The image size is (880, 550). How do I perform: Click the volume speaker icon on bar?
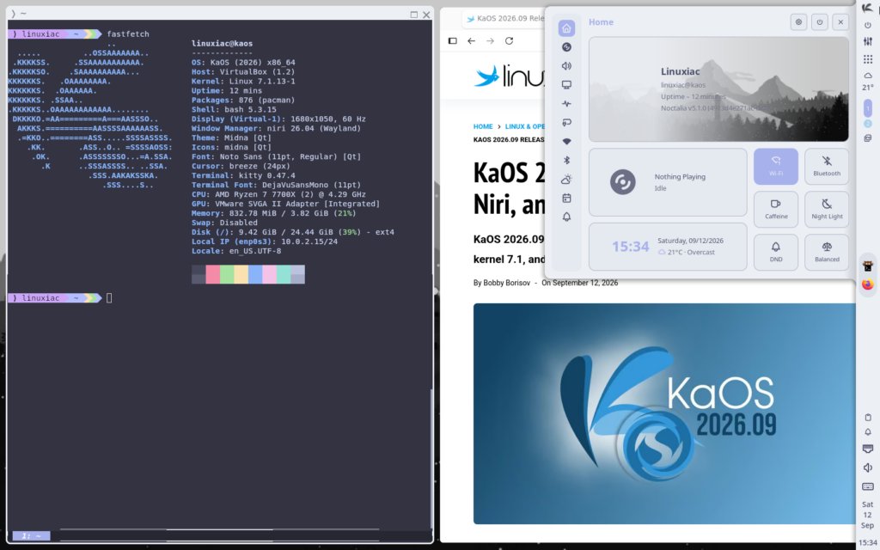pyautogui.click(x=868, y=467)
